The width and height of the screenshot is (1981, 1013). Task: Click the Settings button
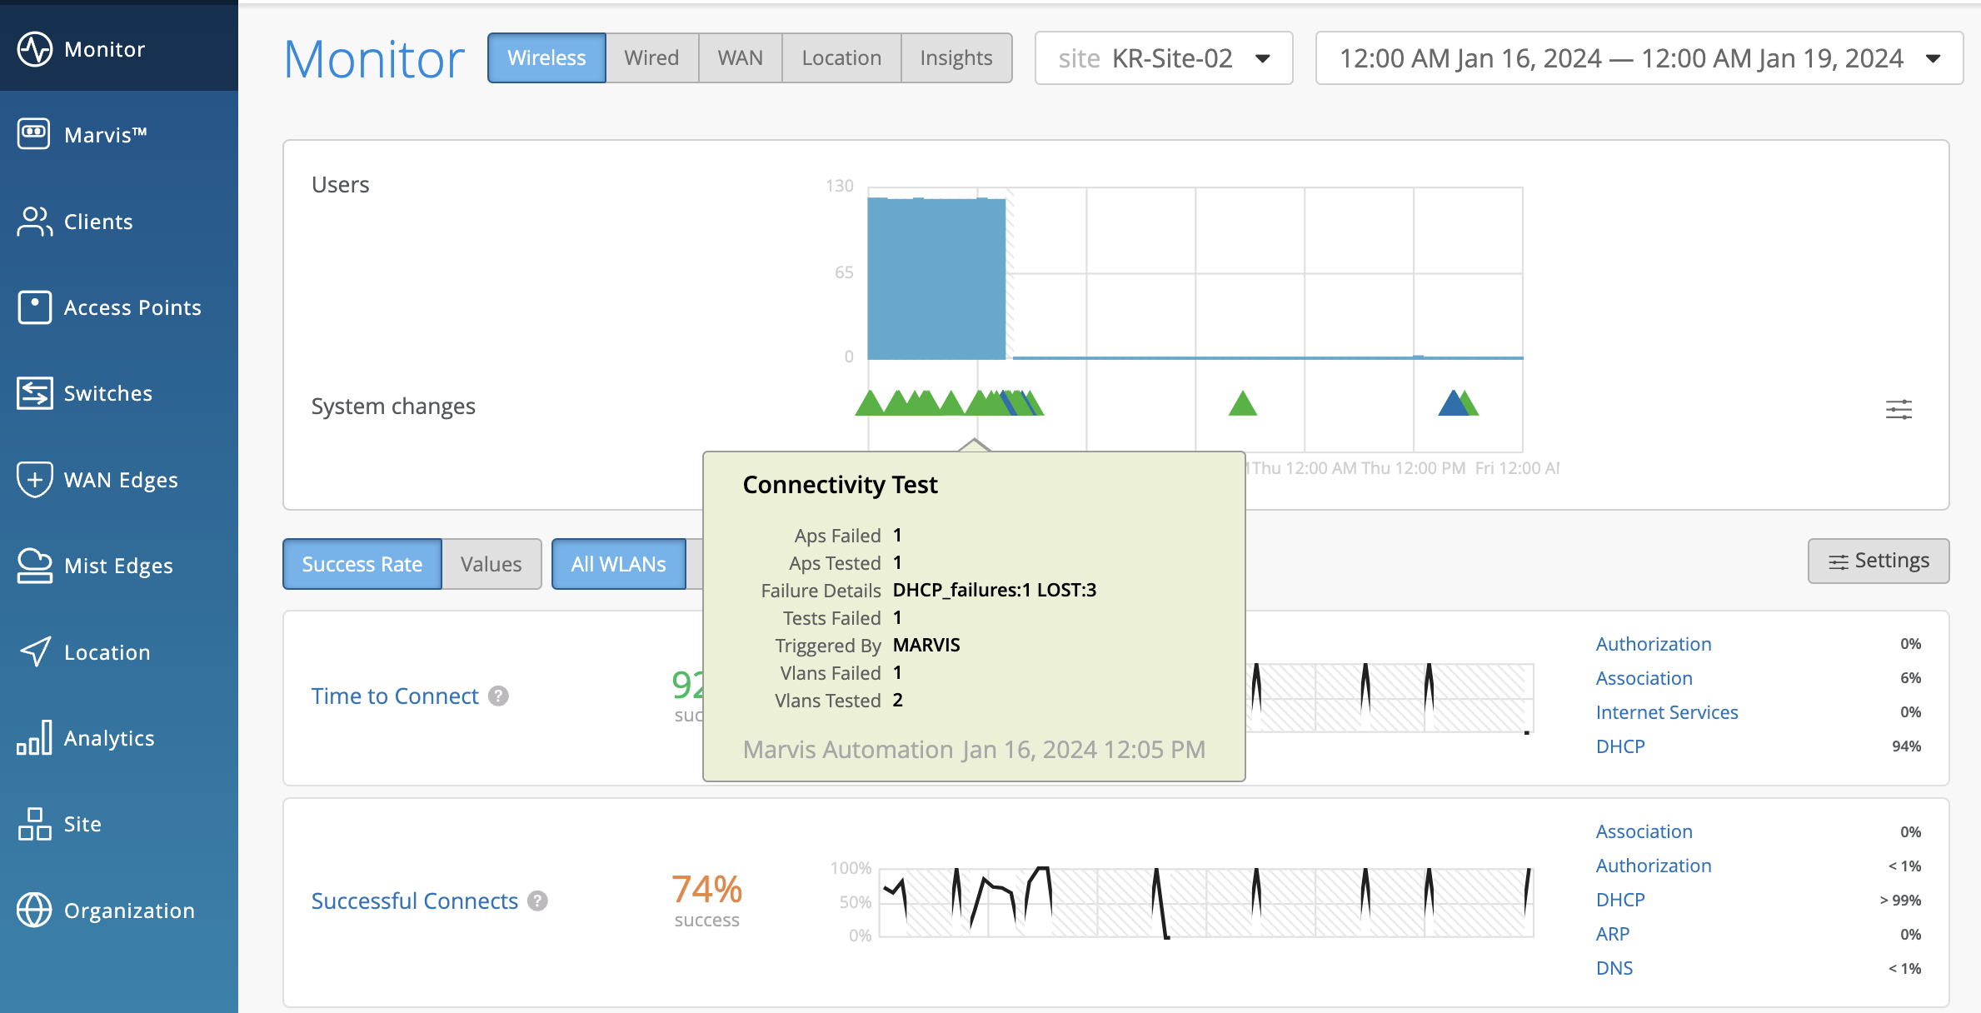point(1878,561)
